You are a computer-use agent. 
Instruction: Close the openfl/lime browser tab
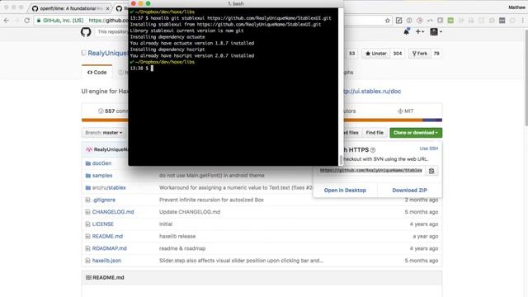pos(108,8)
